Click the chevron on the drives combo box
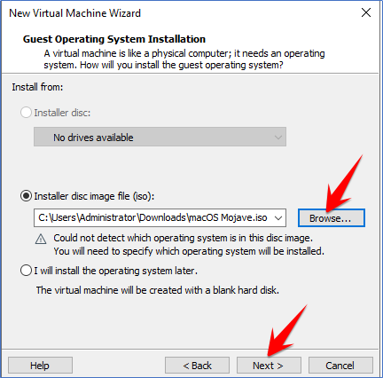 pyautogui.click(x=277, y=138)
